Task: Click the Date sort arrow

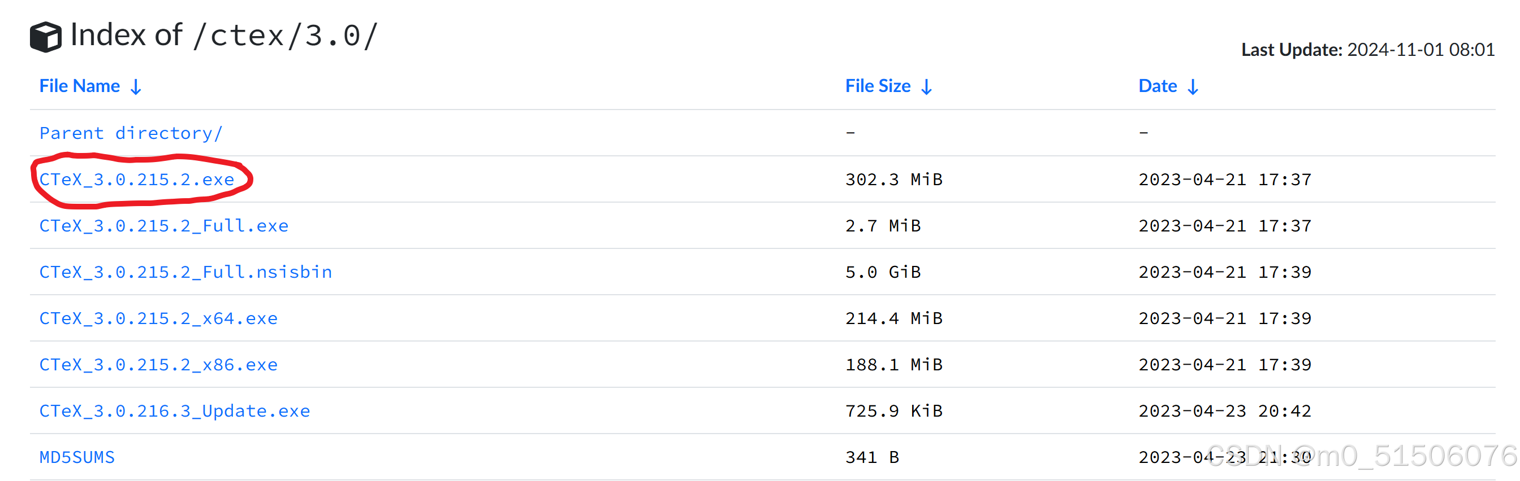Action: pyautogui.click(x=1193, y=88)
